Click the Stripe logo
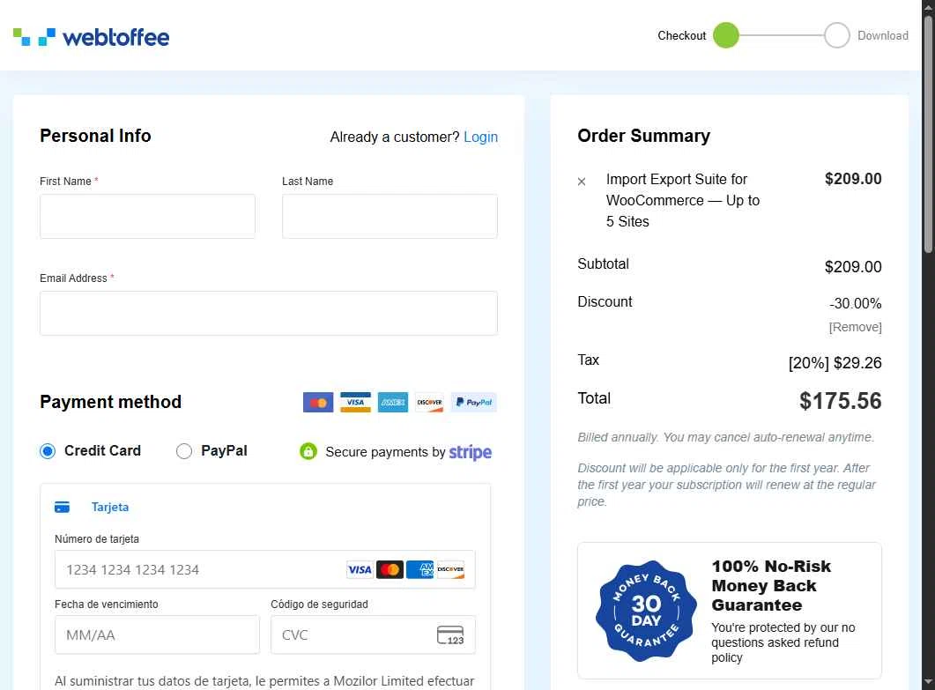 [471, 452]
